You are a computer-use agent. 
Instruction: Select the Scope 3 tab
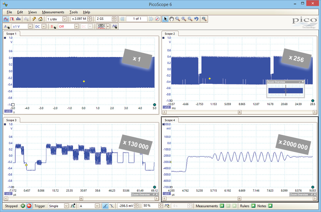click(11, 120)
